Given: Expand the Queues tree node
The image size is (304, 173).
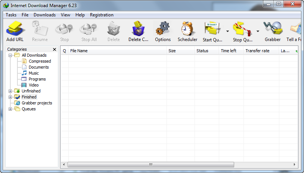Looking at the screenshot, I should [x=10, y=109].
